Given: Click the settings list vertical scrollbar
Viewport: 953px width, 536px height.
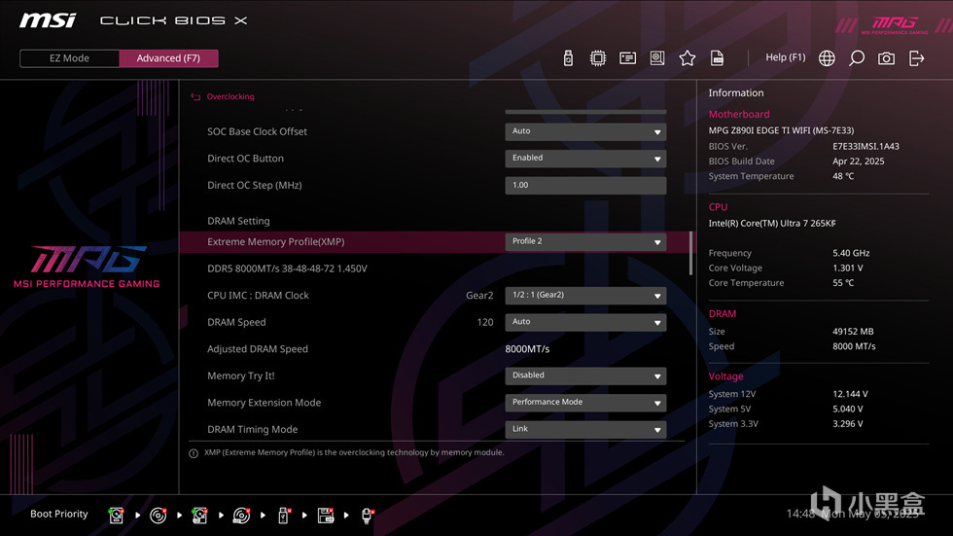Looking at the screenshot, I should pyautogui.click(x=690, y=253).
